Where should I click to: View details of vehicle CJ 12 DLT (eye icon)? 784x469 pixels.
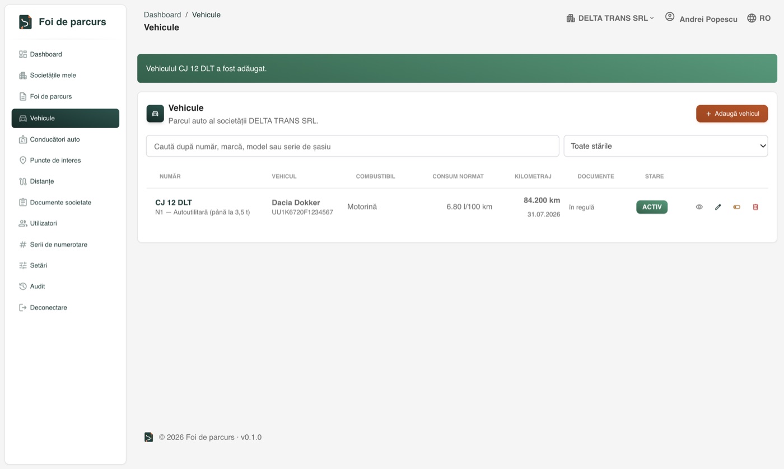[x=699, y=207]
